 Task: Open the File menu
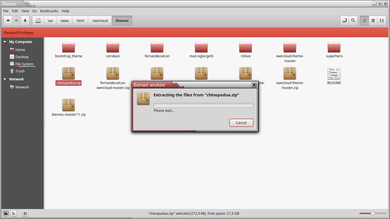coord(6,11)
